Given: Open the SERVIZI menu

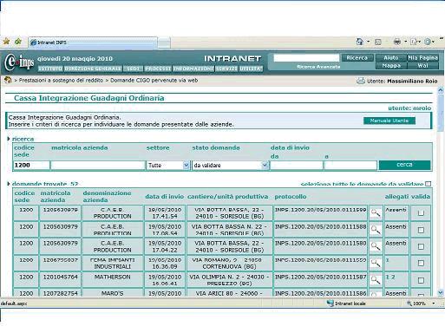Looking at the screenshot, I should (226, 69).
